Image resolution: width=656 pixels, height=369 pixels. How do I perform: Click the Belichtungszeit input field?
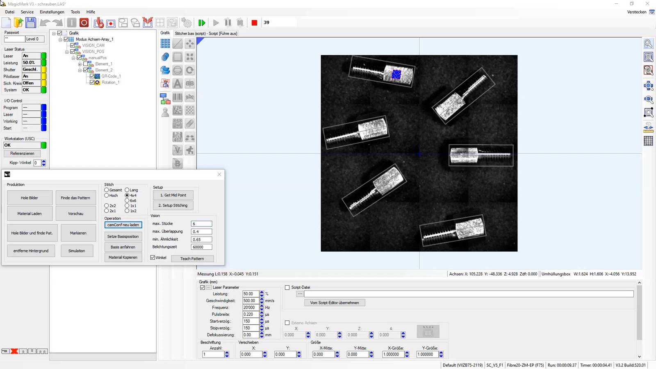click(201, 247)
